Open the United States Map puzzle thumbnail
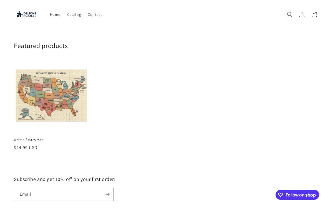 point(51,95)
